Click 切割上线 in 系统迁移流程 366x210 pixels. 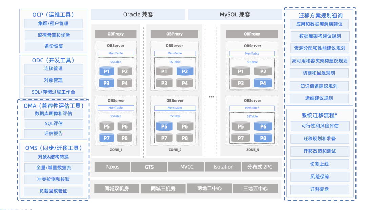[x=320, y=164]
